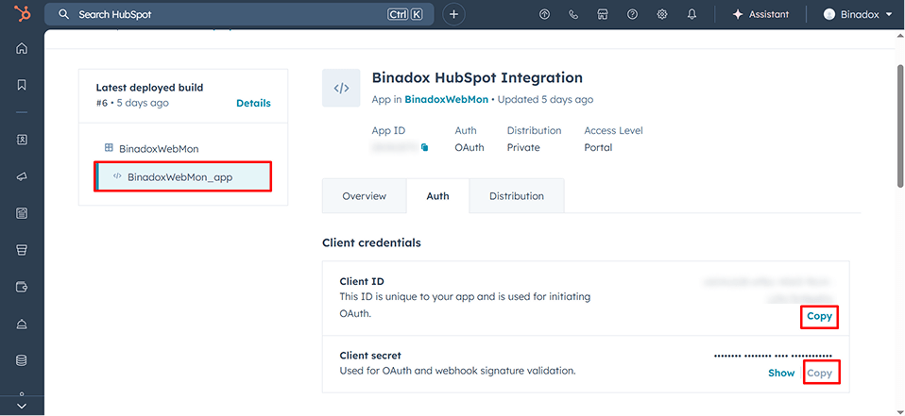
Task: Open the Binadox account dropdown
Action: point(859,14)
